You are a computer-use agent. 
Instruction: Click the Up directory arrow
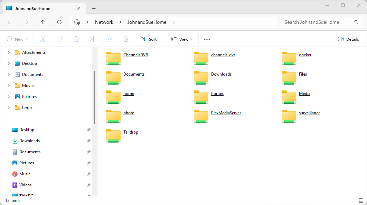pos(43,22)
